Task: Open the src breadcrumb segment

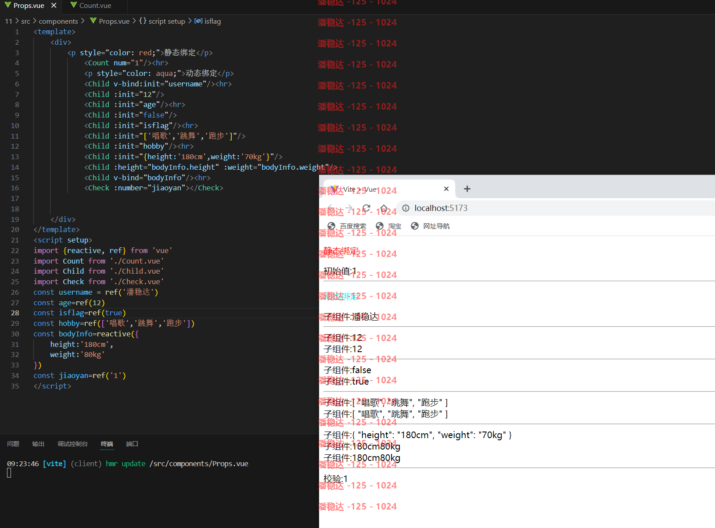Action: (26, 21)
